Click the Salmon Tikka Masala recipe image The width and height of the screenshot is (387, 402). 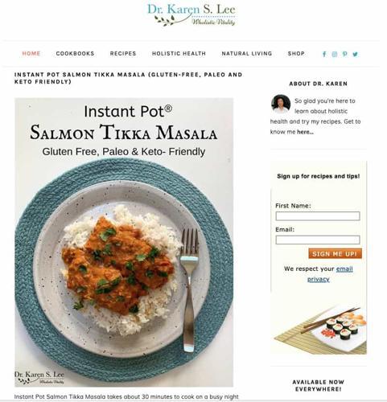pos(124,242)
